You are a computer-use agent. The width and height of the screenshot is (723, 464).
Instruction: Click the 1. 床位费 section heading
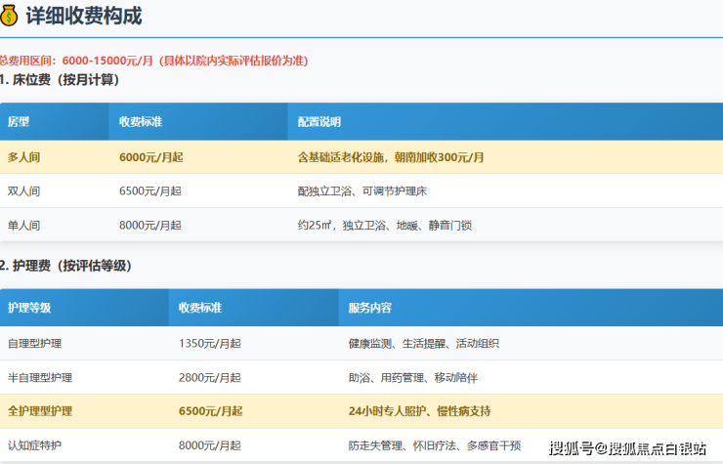point(60,80)
